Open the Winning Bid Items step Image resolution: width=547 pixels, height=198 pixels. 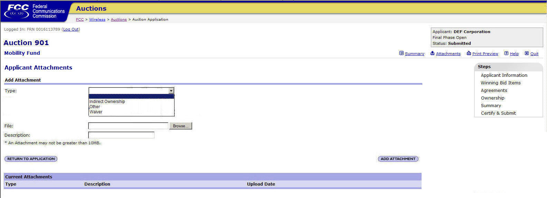500,83
